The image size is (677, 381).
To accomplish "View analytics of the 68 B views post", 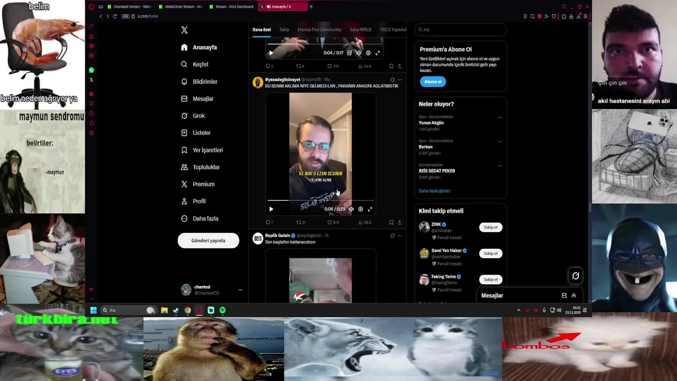I will pos(364,222).
